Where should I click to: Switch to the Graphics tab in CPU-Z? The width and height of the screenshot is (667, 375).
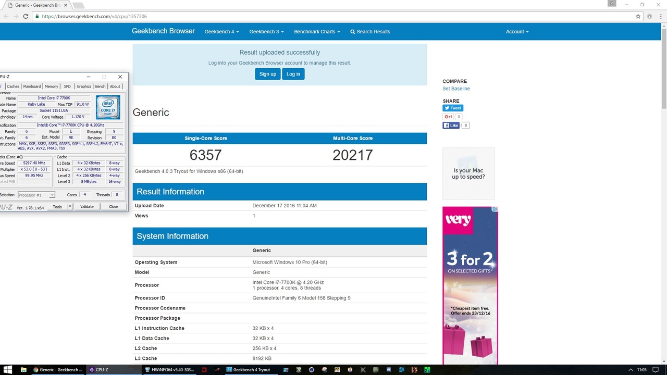84,86
